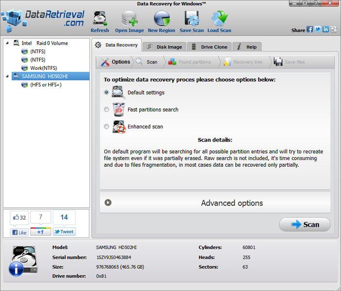Screen dimensions: 341x291
Task: Click the Default settings magnifier disk icon
Action: point(118,92)
